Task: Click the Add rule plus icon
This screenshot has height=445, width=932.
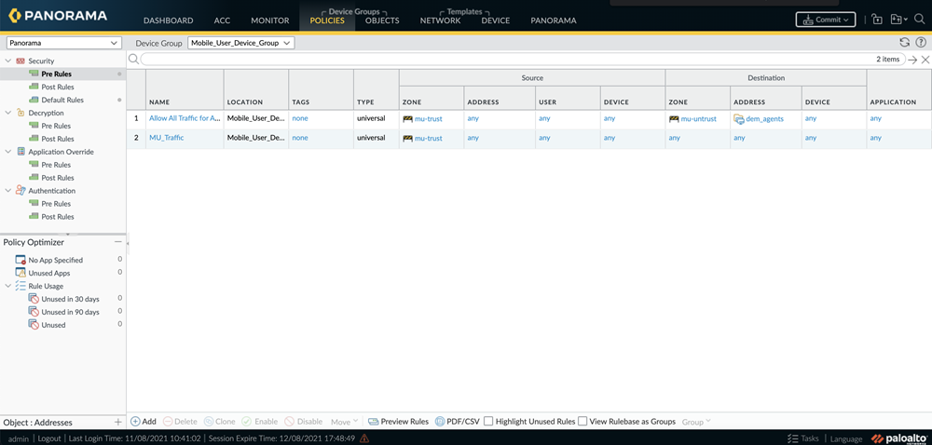Action: (135, 422)
